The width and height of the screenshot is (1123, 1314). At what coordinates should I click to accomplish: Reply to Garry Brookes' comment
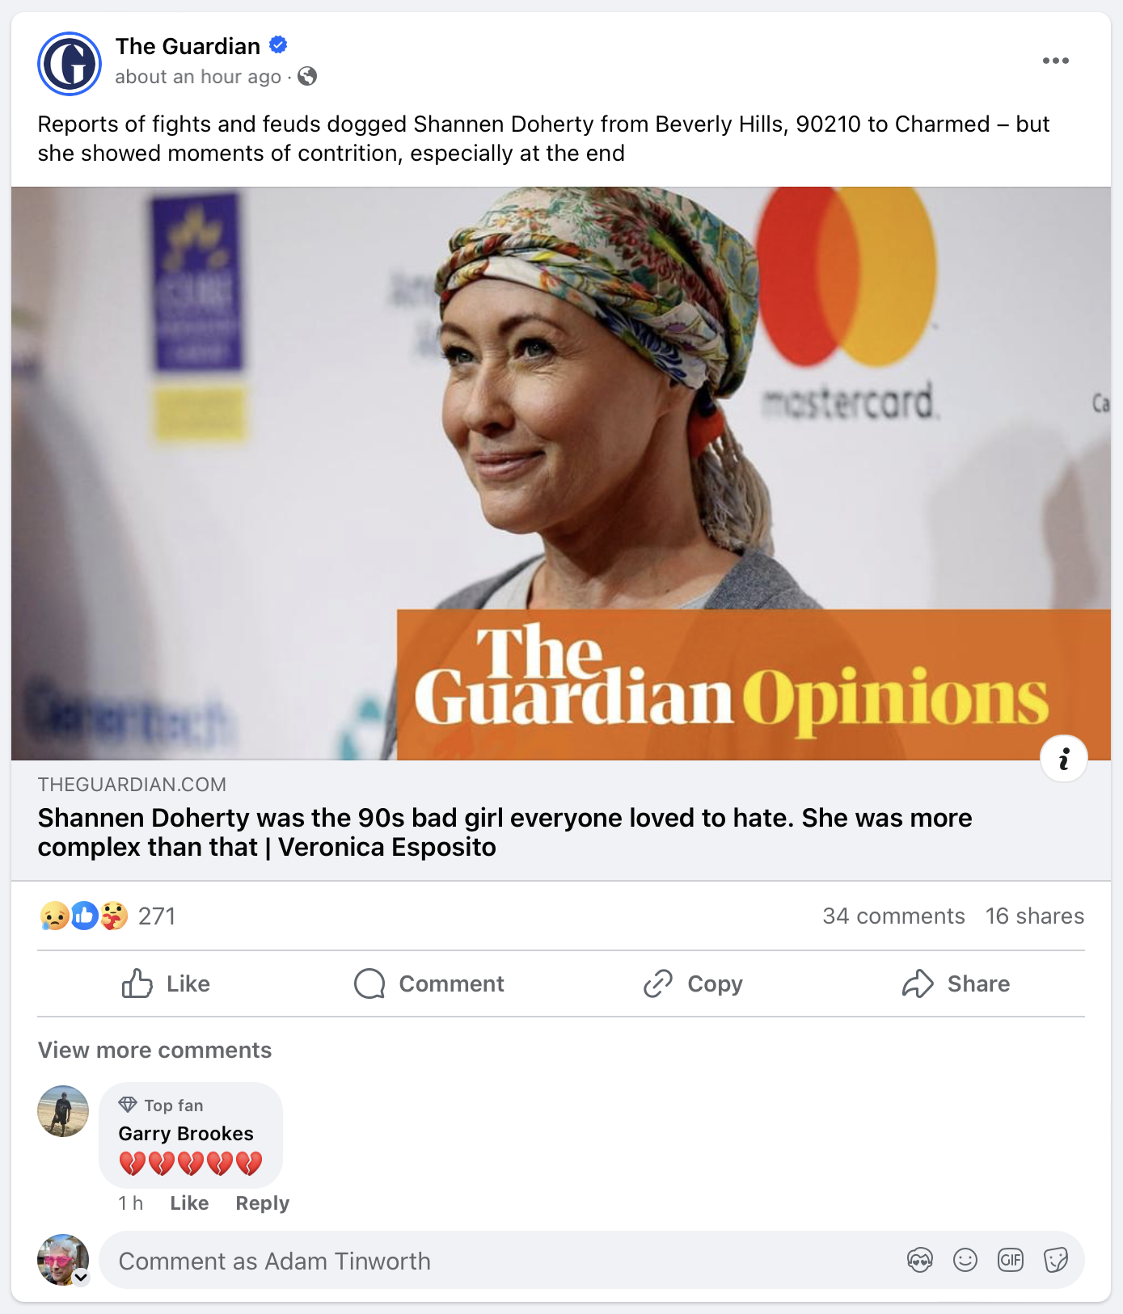262,1203
